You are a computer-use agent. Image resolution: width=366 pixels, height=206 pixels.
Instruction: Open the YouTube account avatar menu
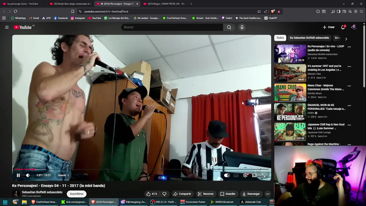tap(354, 27)
